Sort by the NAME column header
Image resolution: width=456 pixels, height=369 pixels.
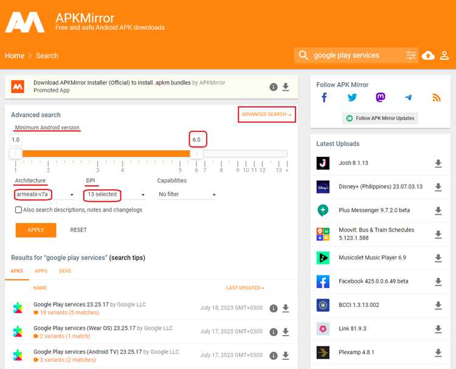click(x=40, y=288)
